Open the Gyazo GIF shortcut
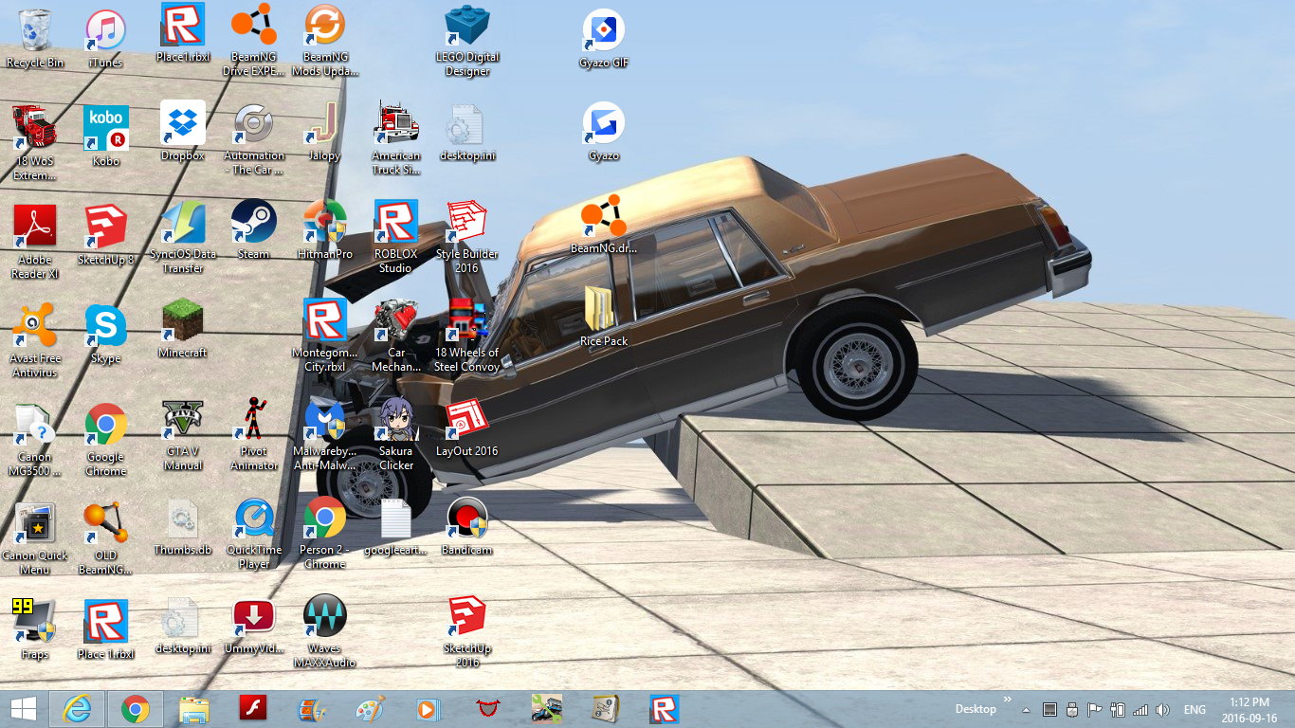The width and height of the screenshot is (1295, 728). [604, 38]
